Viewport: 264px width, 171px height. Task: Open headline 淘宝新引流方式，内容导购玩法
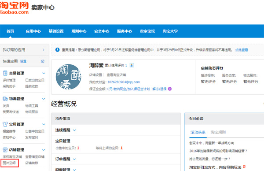[x=215, y=167]
